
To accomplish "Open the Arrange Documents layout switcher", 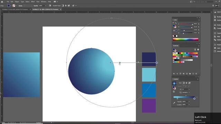I will (56, 2).
